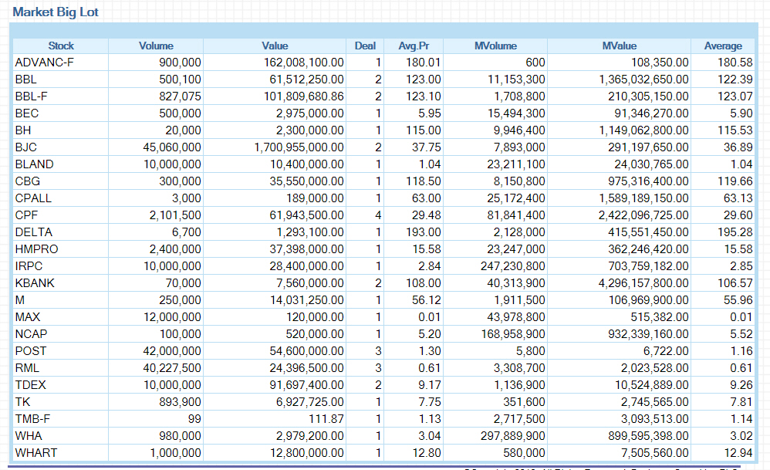
Task: Click BH MValue 1,149,062,800.00
Action: pos(643,130)
